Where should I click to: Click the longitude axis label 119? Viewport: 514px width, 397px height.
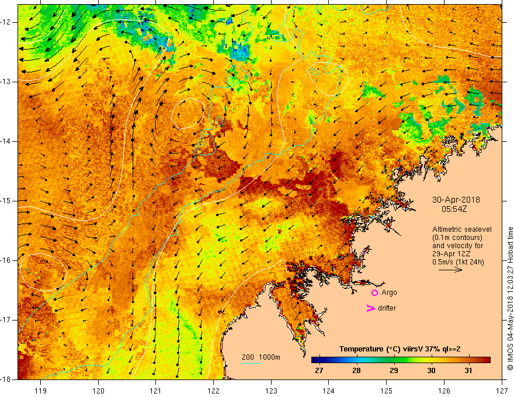coord(41,391)
